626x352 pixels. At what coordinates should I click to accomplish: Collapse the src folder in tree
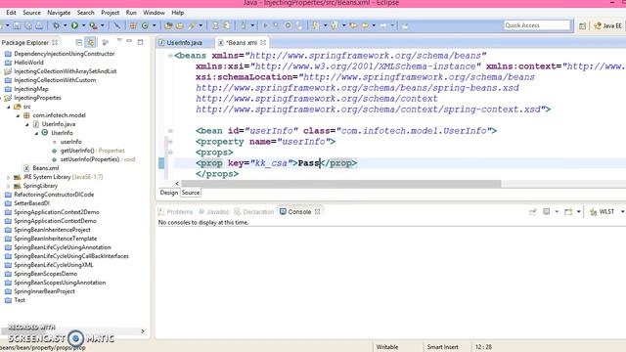[x=9, y=107]
